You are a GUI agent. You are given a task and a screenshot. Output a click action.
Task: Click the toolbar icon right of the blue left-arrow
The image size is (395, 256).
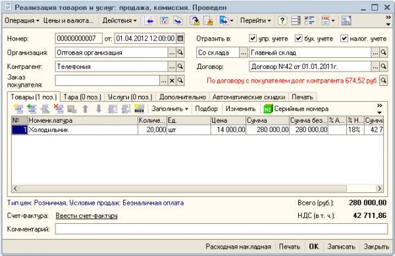164,21
